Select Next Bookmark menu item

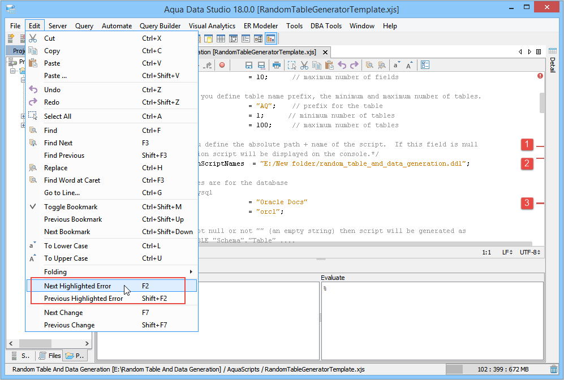[x=112, y=231]
